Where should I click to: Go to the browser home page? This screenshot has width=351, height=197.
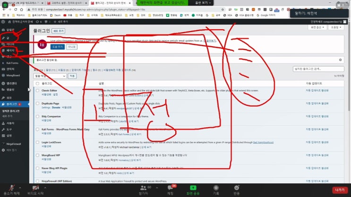click(21, 9)
